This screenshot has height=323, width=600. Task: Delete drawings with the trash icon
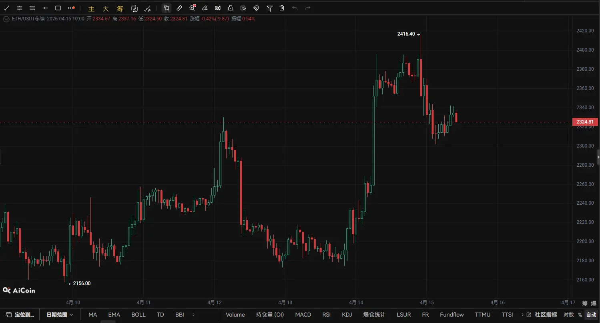click(282, 8)
